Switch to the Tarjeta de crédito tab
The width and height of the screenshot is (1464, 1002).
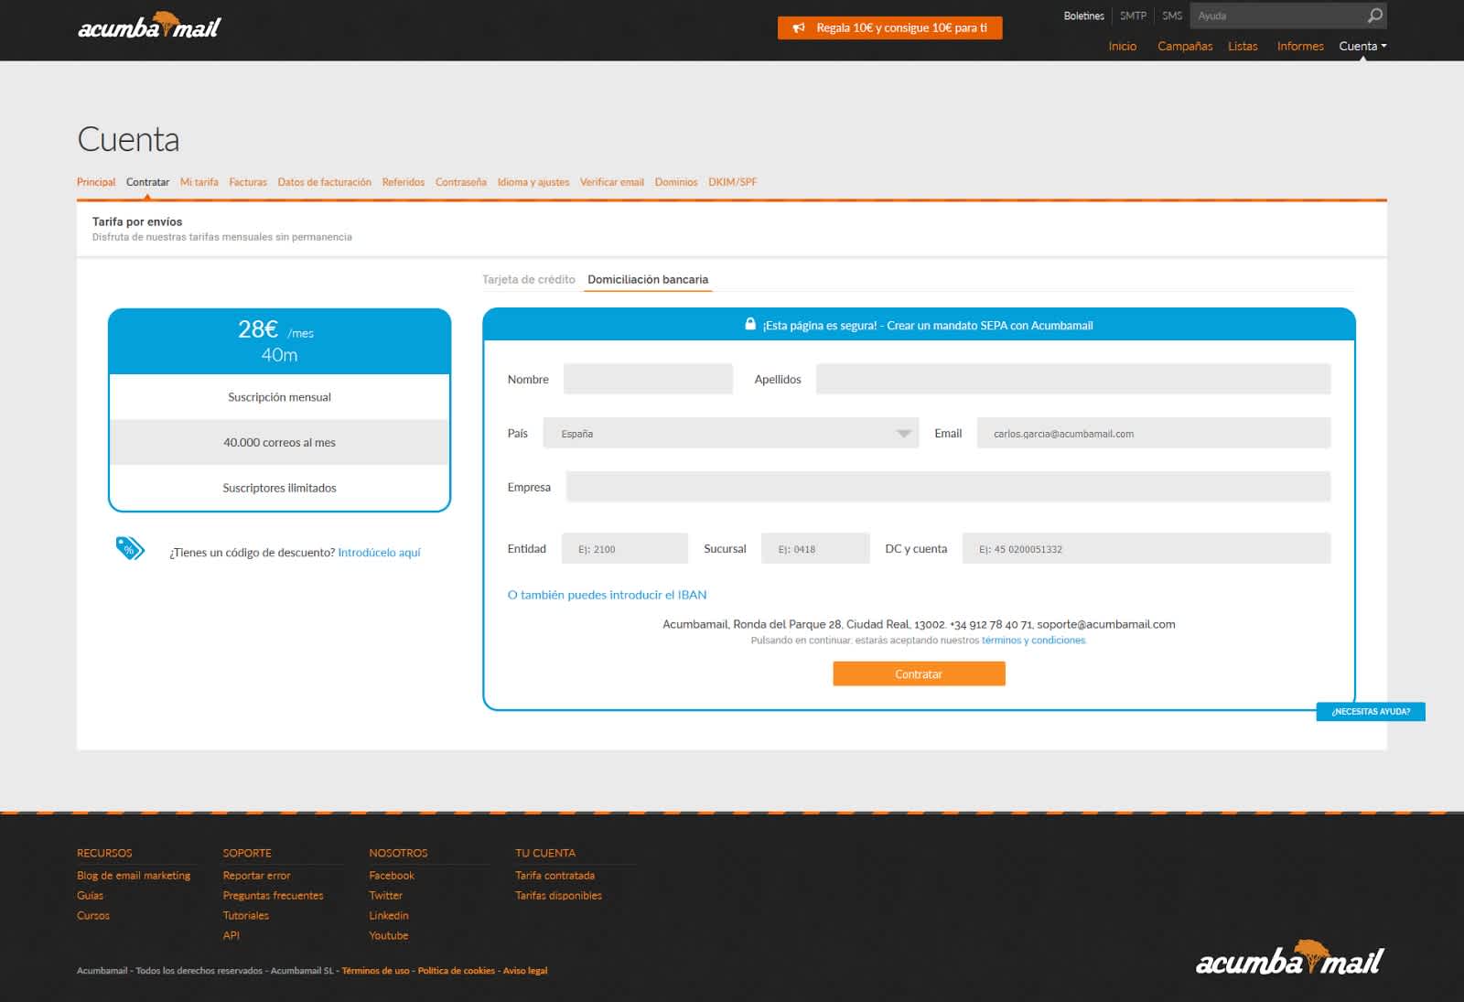(x=529, y=279)
